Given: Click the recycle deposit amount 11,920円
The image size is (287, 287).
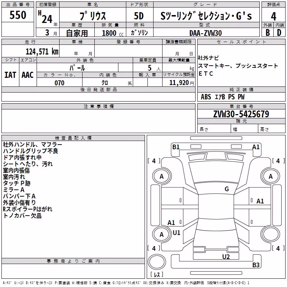Looking at the screenshot, I should [x=182, y=83].
